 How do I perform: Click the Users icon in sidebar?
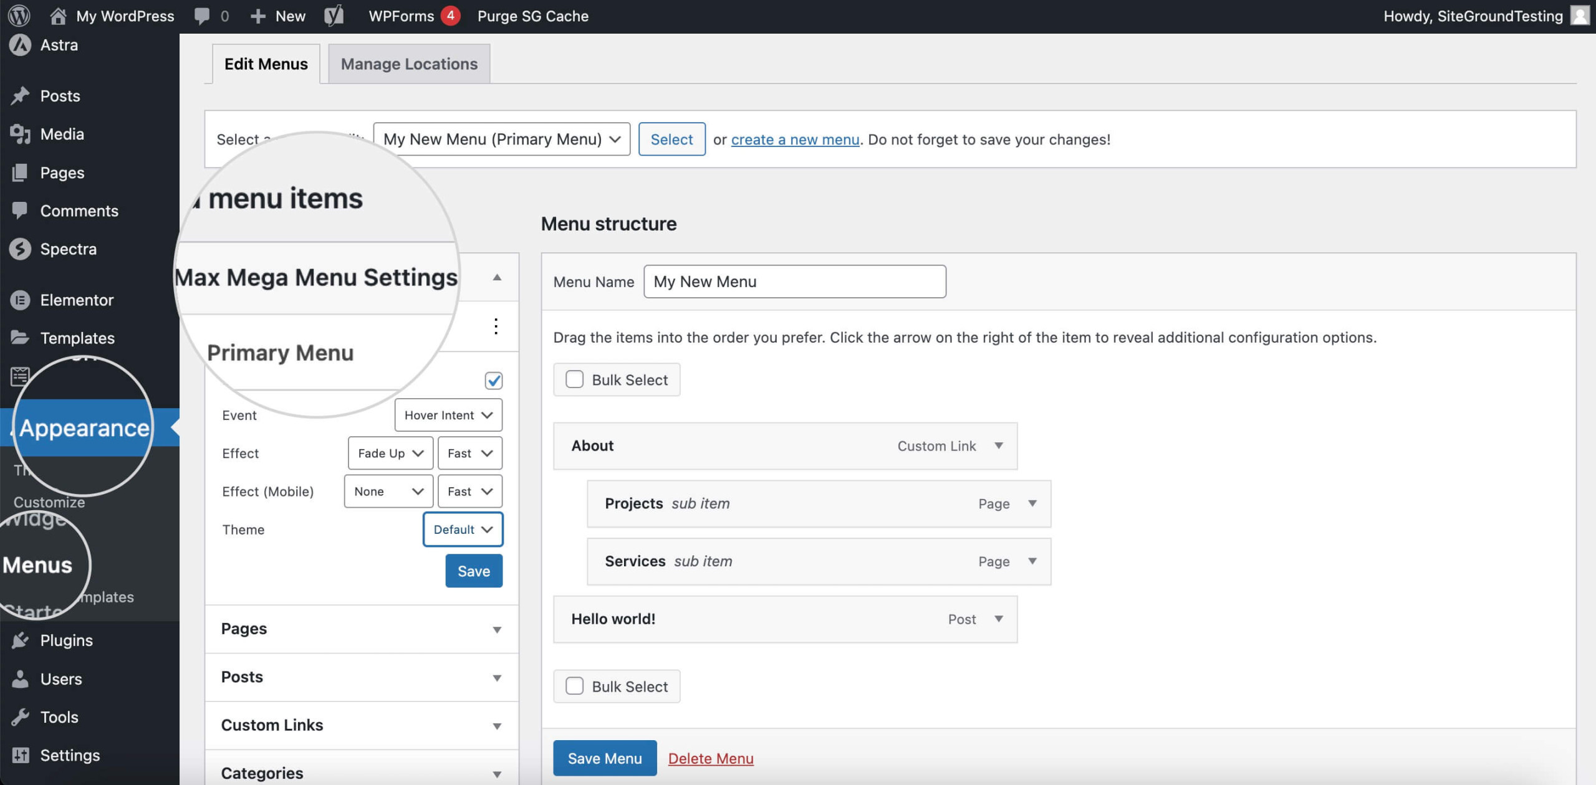pos(20,678)
